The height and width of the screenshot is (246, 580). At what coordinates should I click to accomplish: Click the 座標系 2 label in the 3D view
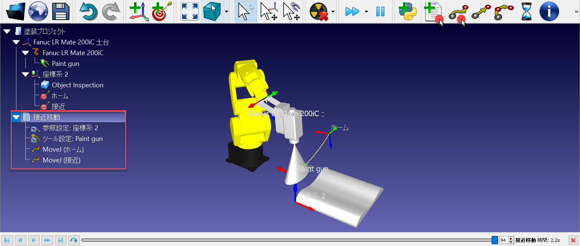312,196
